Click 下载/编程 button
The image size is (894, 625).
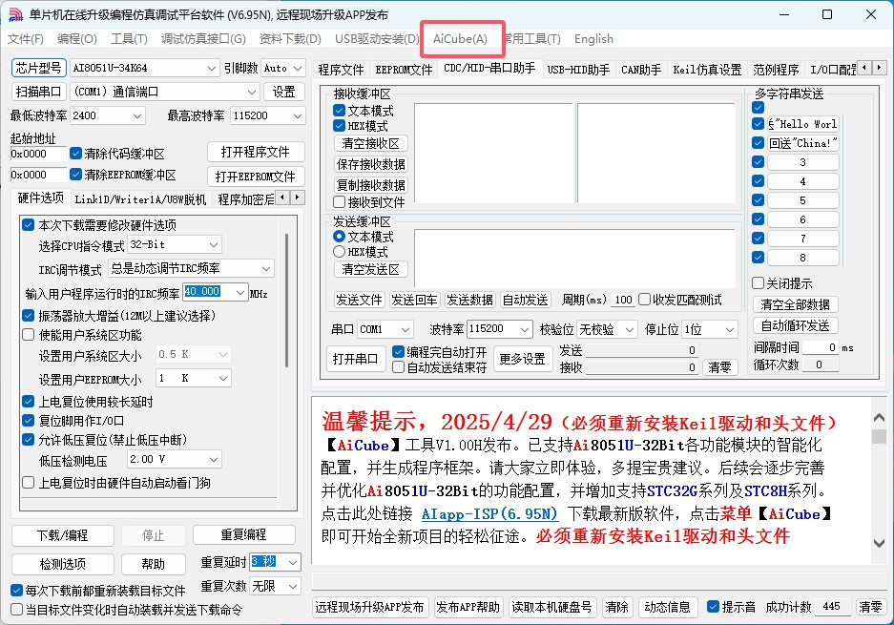pos(63,535)
